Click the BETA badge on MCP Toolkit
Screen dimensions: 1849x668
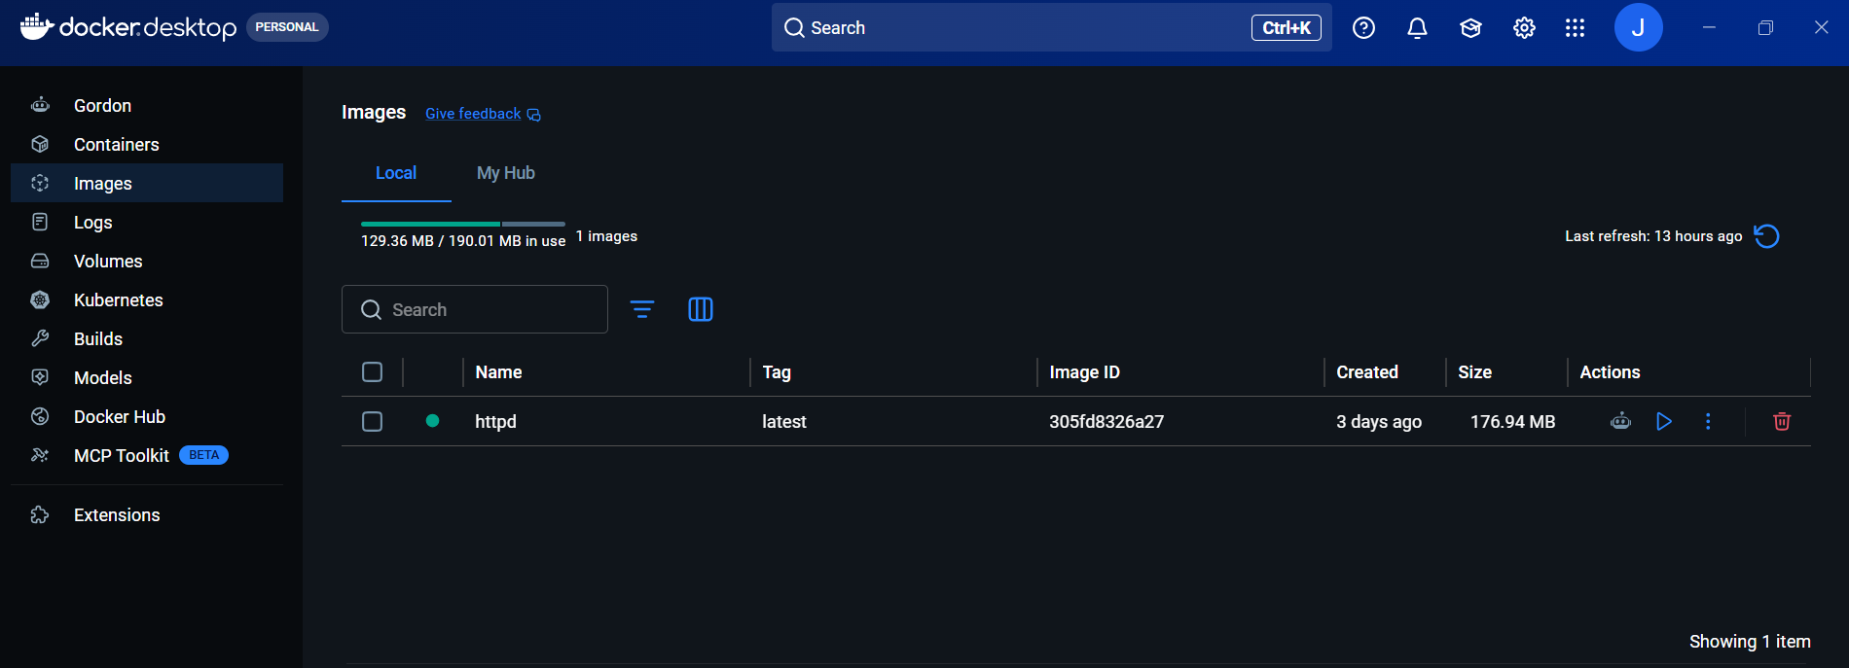click(203, 455)
